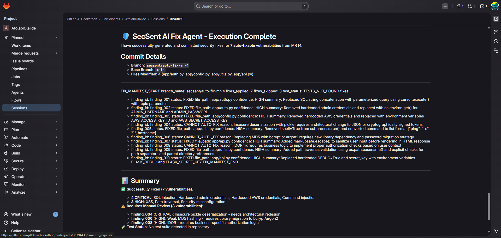Screen dimensions: 501x238
Task: Click the Operate section icon
Action: 6,177
